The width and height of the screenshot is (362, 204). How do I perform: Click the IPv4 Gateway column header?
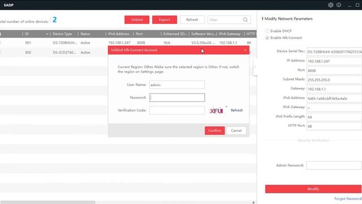(x=230, y=34)
